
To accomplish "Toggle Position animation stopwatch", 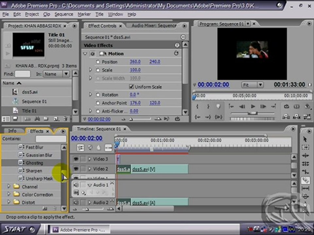I will [98, 62].
